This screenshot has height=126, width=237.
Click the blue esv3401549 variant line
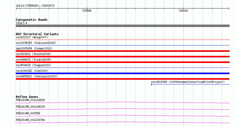[x=190, y=85]
